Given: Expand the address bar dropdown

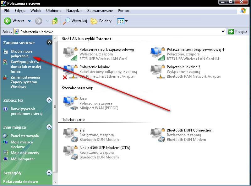Looking at the screenshot, I should point(223,32).
